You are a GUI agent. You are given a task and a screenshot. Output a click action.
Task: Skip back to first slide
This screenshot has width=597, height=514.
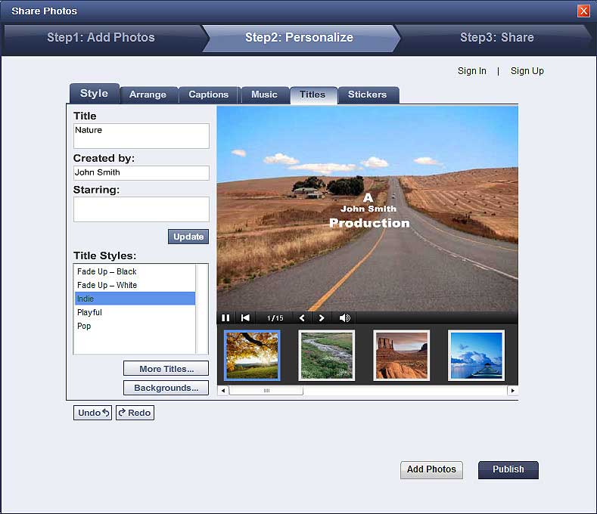pyautogui.click(x=245, y=317)
